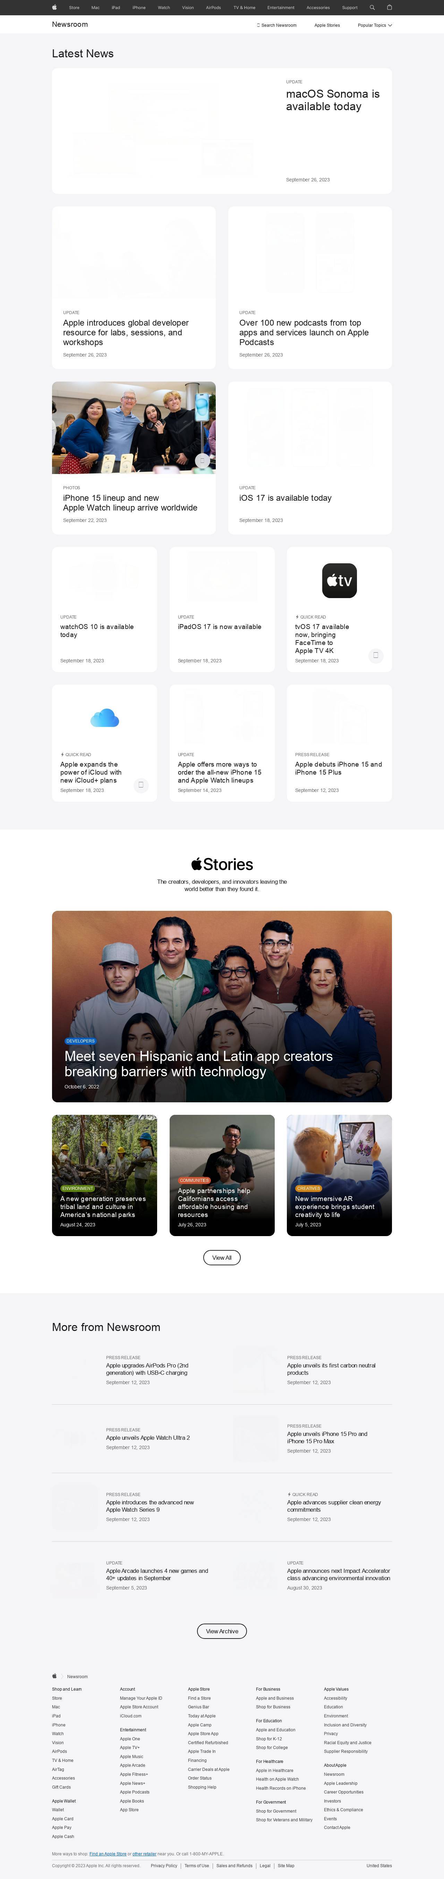
Task: Open the Search Newsroom field
Action: [276, 25]
